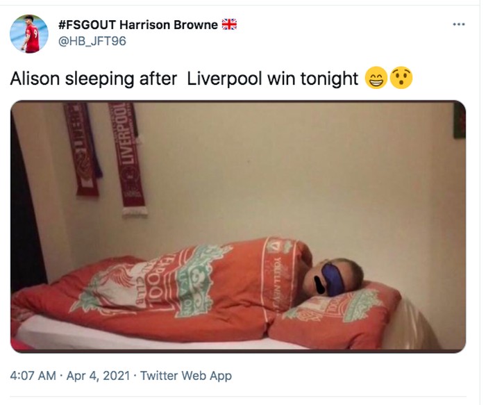Viewport: 486px width, 405px height.
Task: Click the surprised face emoji in the tweet
Action: point(401,78)
